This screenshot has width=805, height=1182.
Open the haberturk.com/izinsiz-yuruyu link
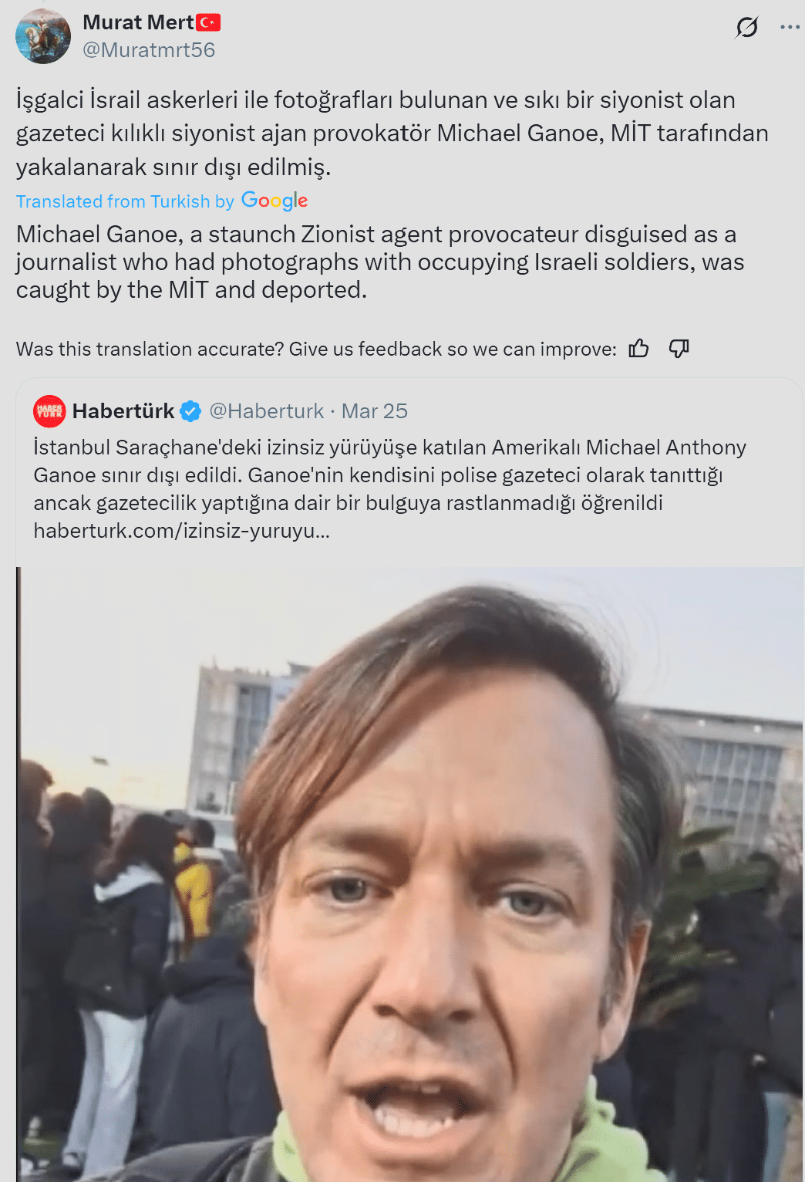[182, 531]
